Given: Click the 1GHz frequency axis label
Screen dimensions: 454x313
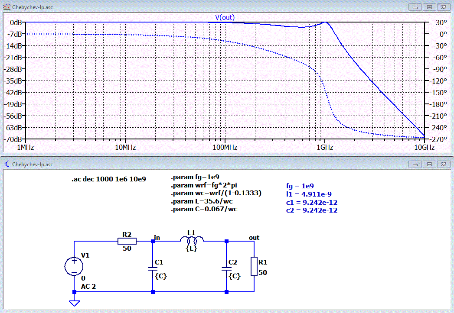Looking at the screenshot, I should [325, 147].
